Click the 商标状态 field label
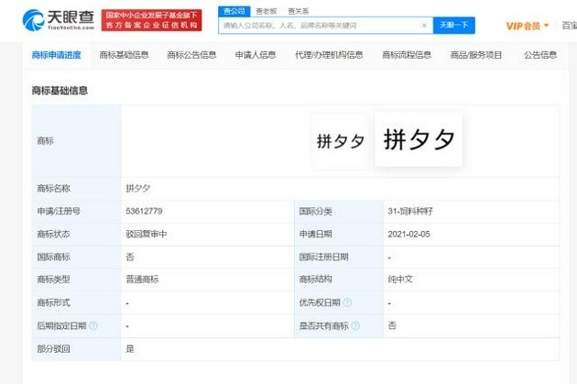577x384 pixels. pos(53,234)
